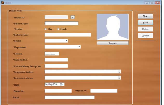
Task: Maximize the Student window
Action: coord(152,3)
